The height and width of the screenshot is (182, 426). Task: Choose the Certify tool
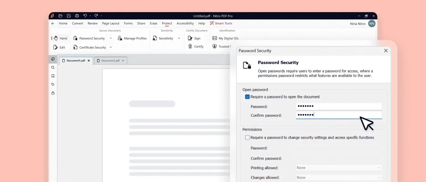coord(196,46)
